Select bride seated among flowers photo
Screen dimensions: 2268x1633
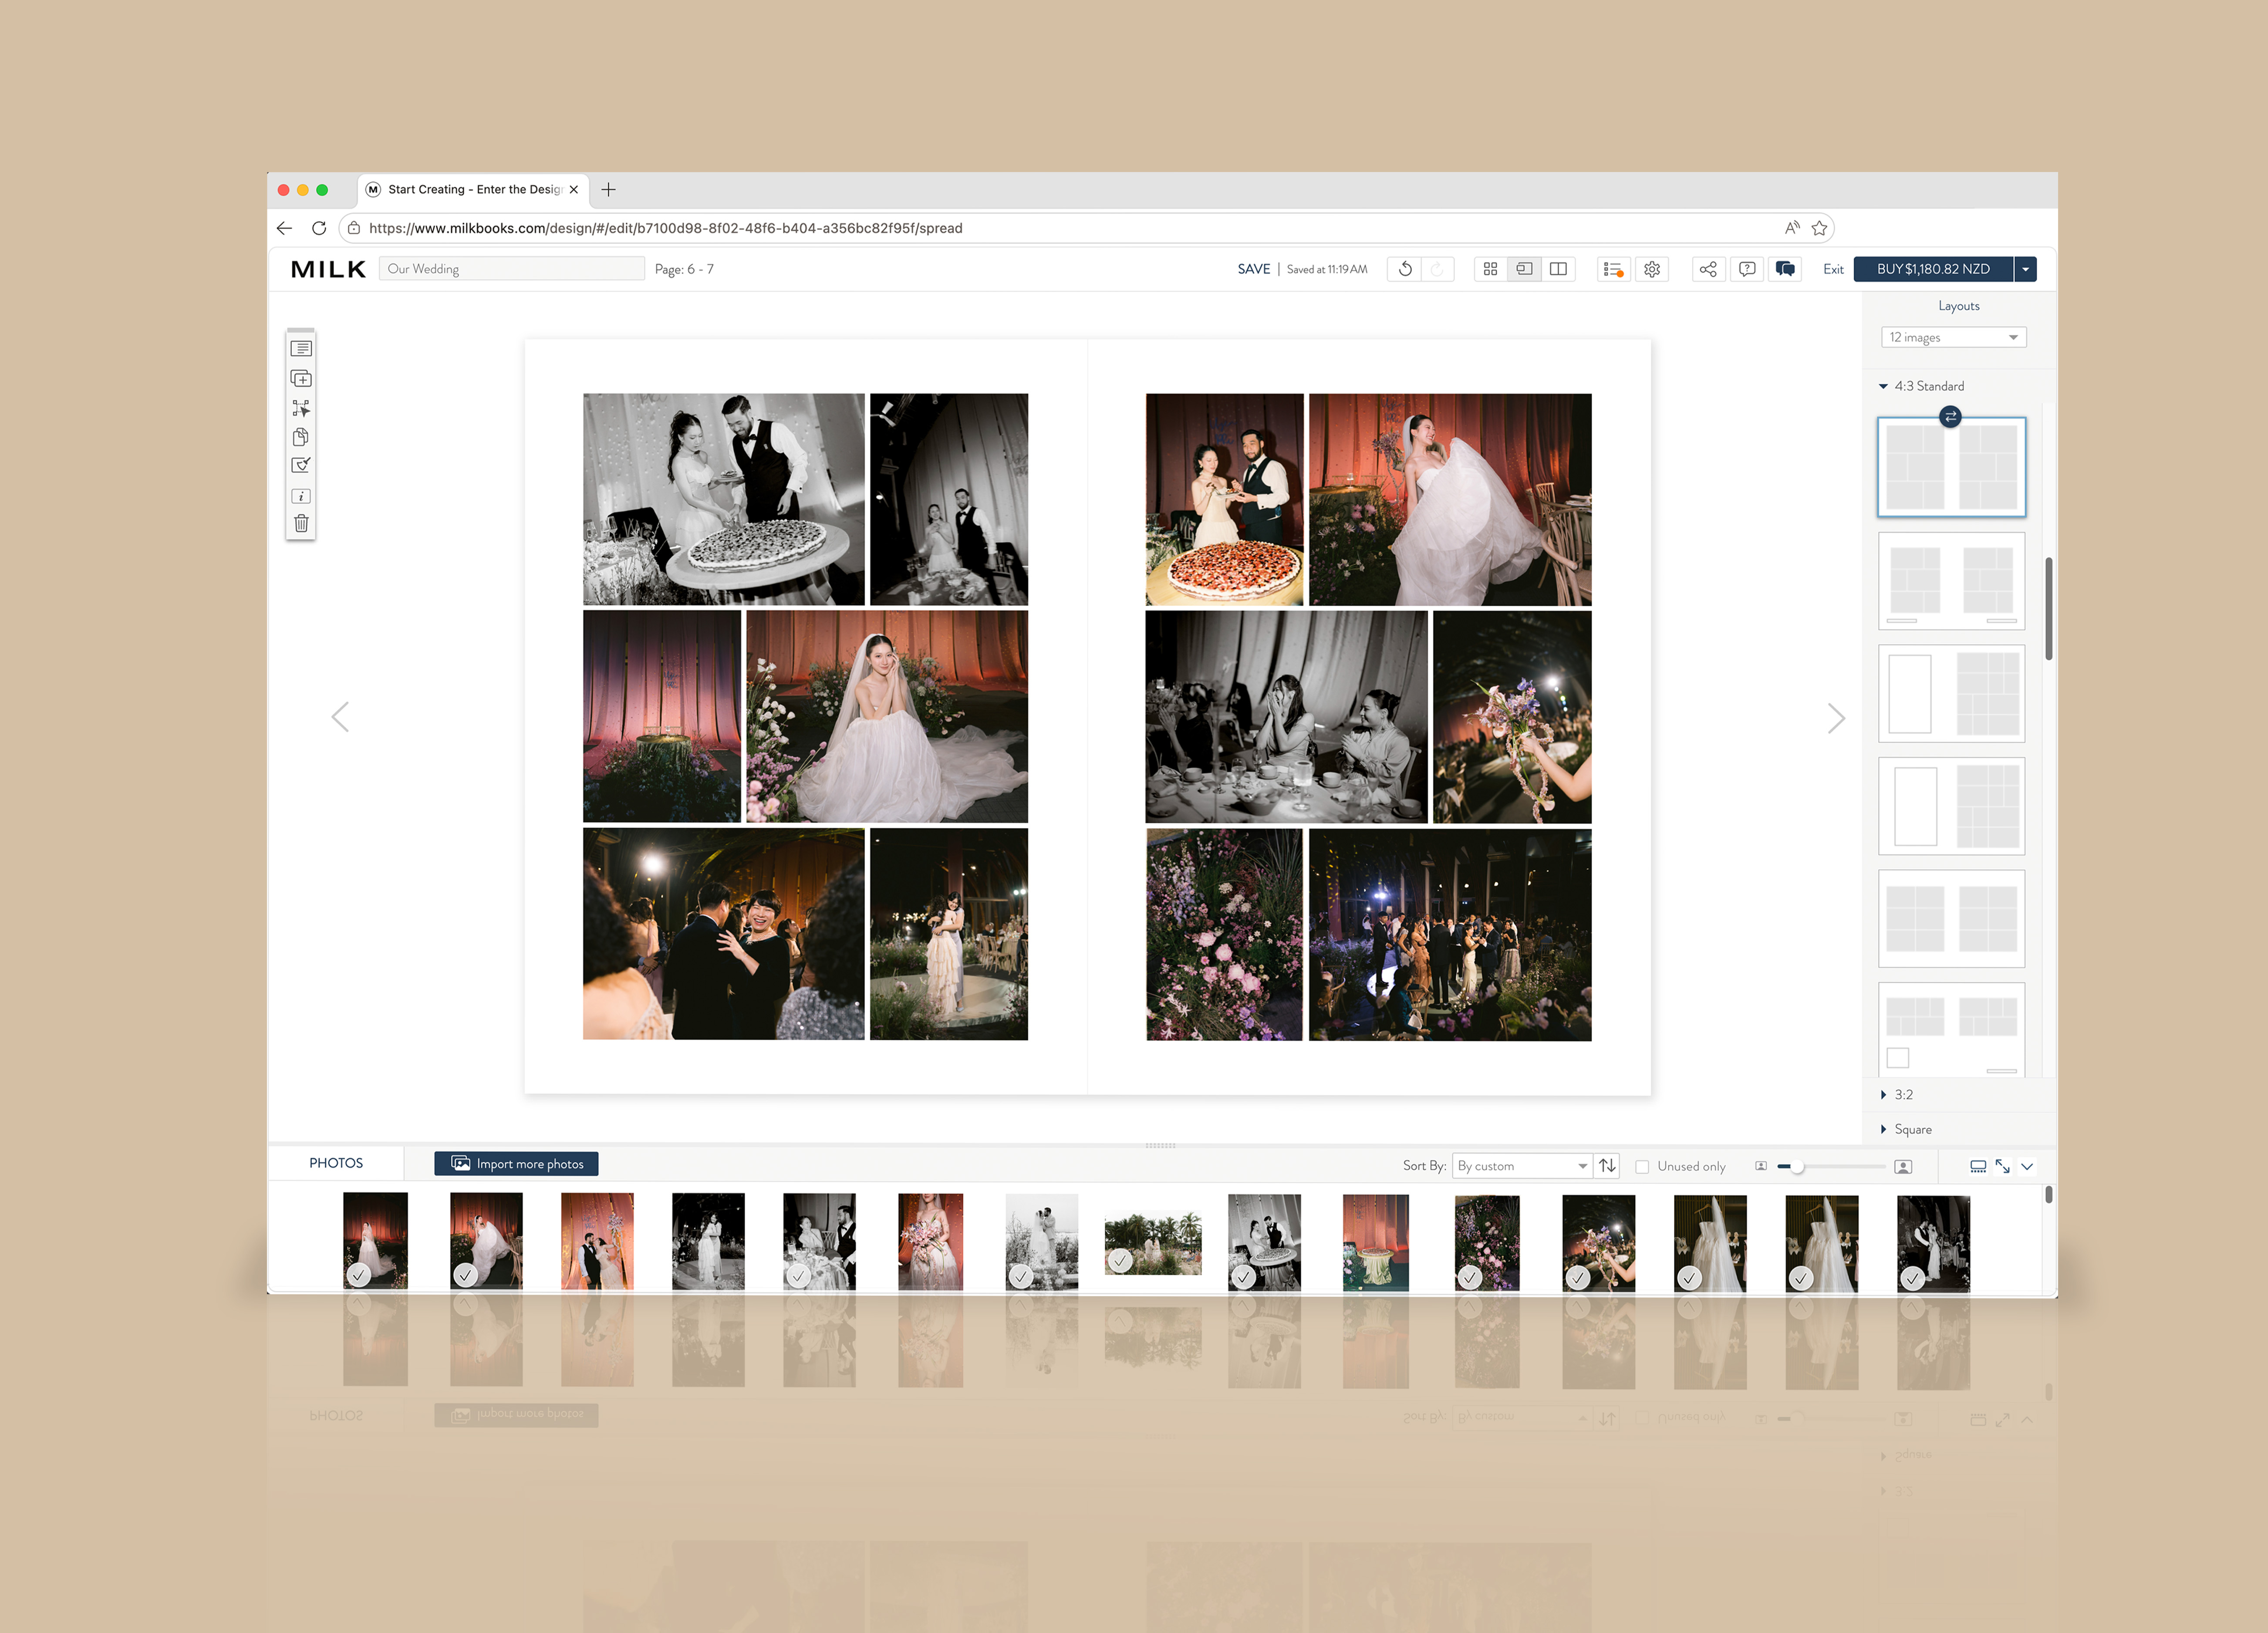[x=887, y=717]
